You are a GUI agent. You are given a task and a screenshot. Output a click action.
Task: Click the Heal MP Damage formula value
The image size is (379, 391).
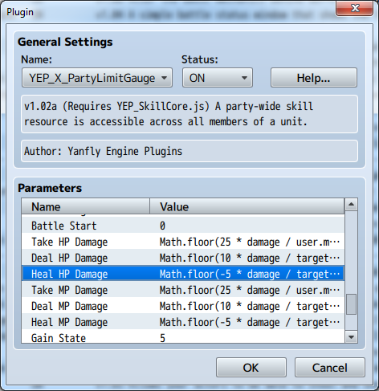coord(250,322)
